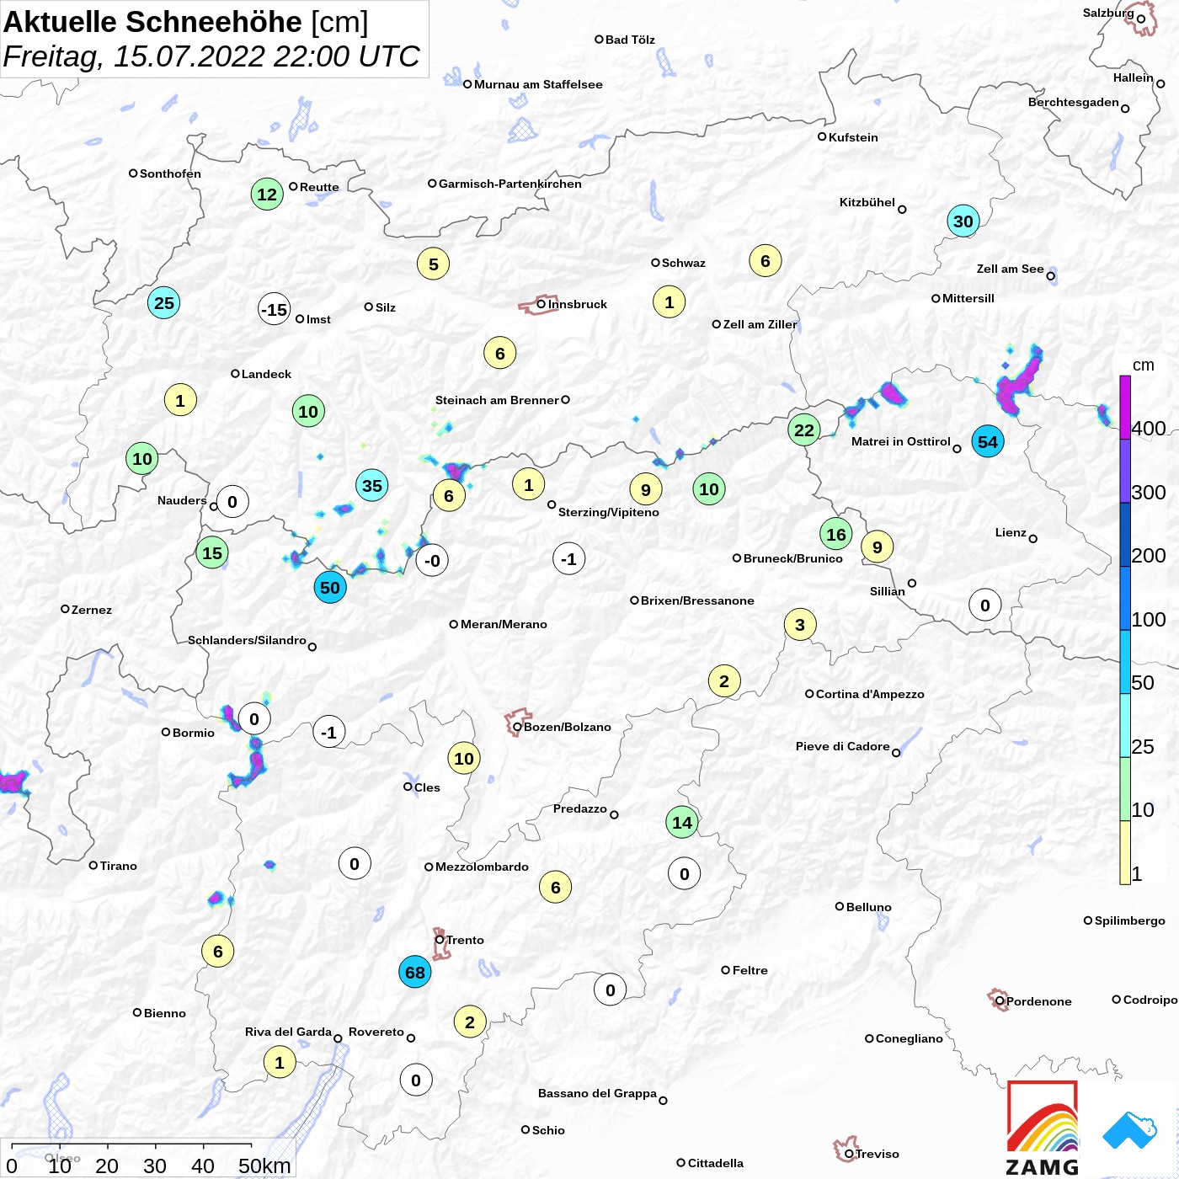Select the Kufstein city label

point(853,137)
